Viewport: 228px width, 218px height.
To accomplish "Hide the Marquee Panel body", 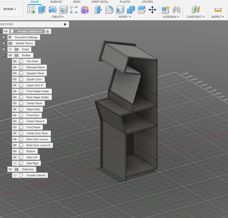I will click(x=15, y=67).
